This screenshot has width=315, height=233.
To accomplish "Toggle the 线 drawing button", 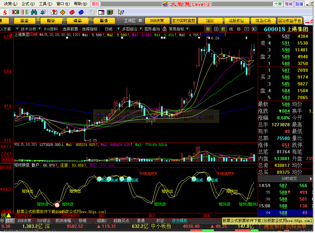I will [x=231, y=29].
